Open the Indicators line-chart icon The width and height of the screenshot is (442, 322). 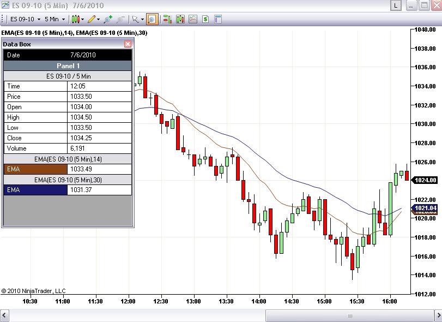click(x=193, y=19)
